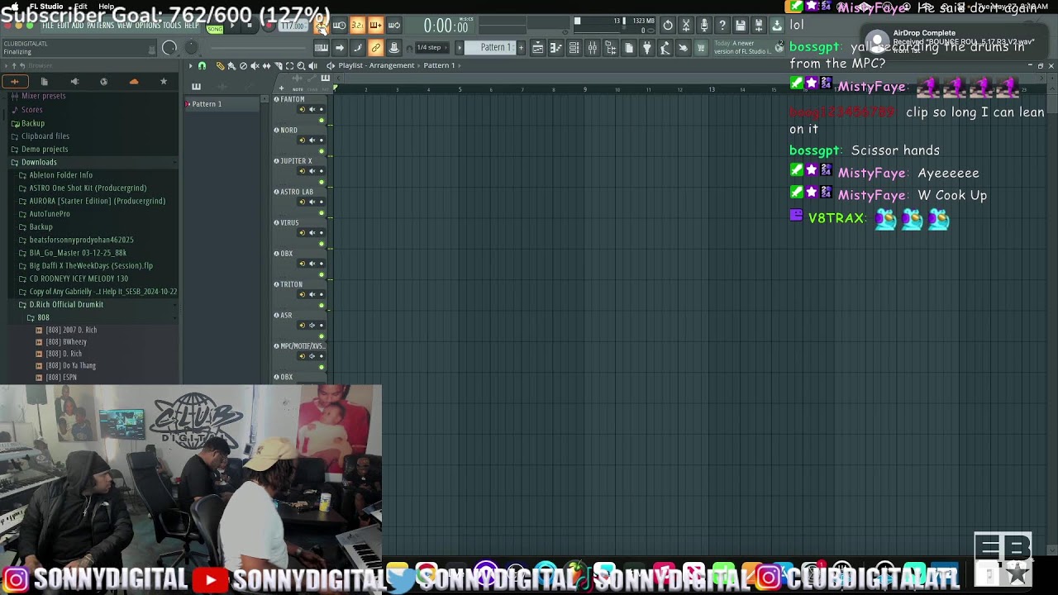This screenshot has width=1058, height=595.
Task: Open the audio editor scissors icon
Action: pyautogui.click(x=686, y=25)
